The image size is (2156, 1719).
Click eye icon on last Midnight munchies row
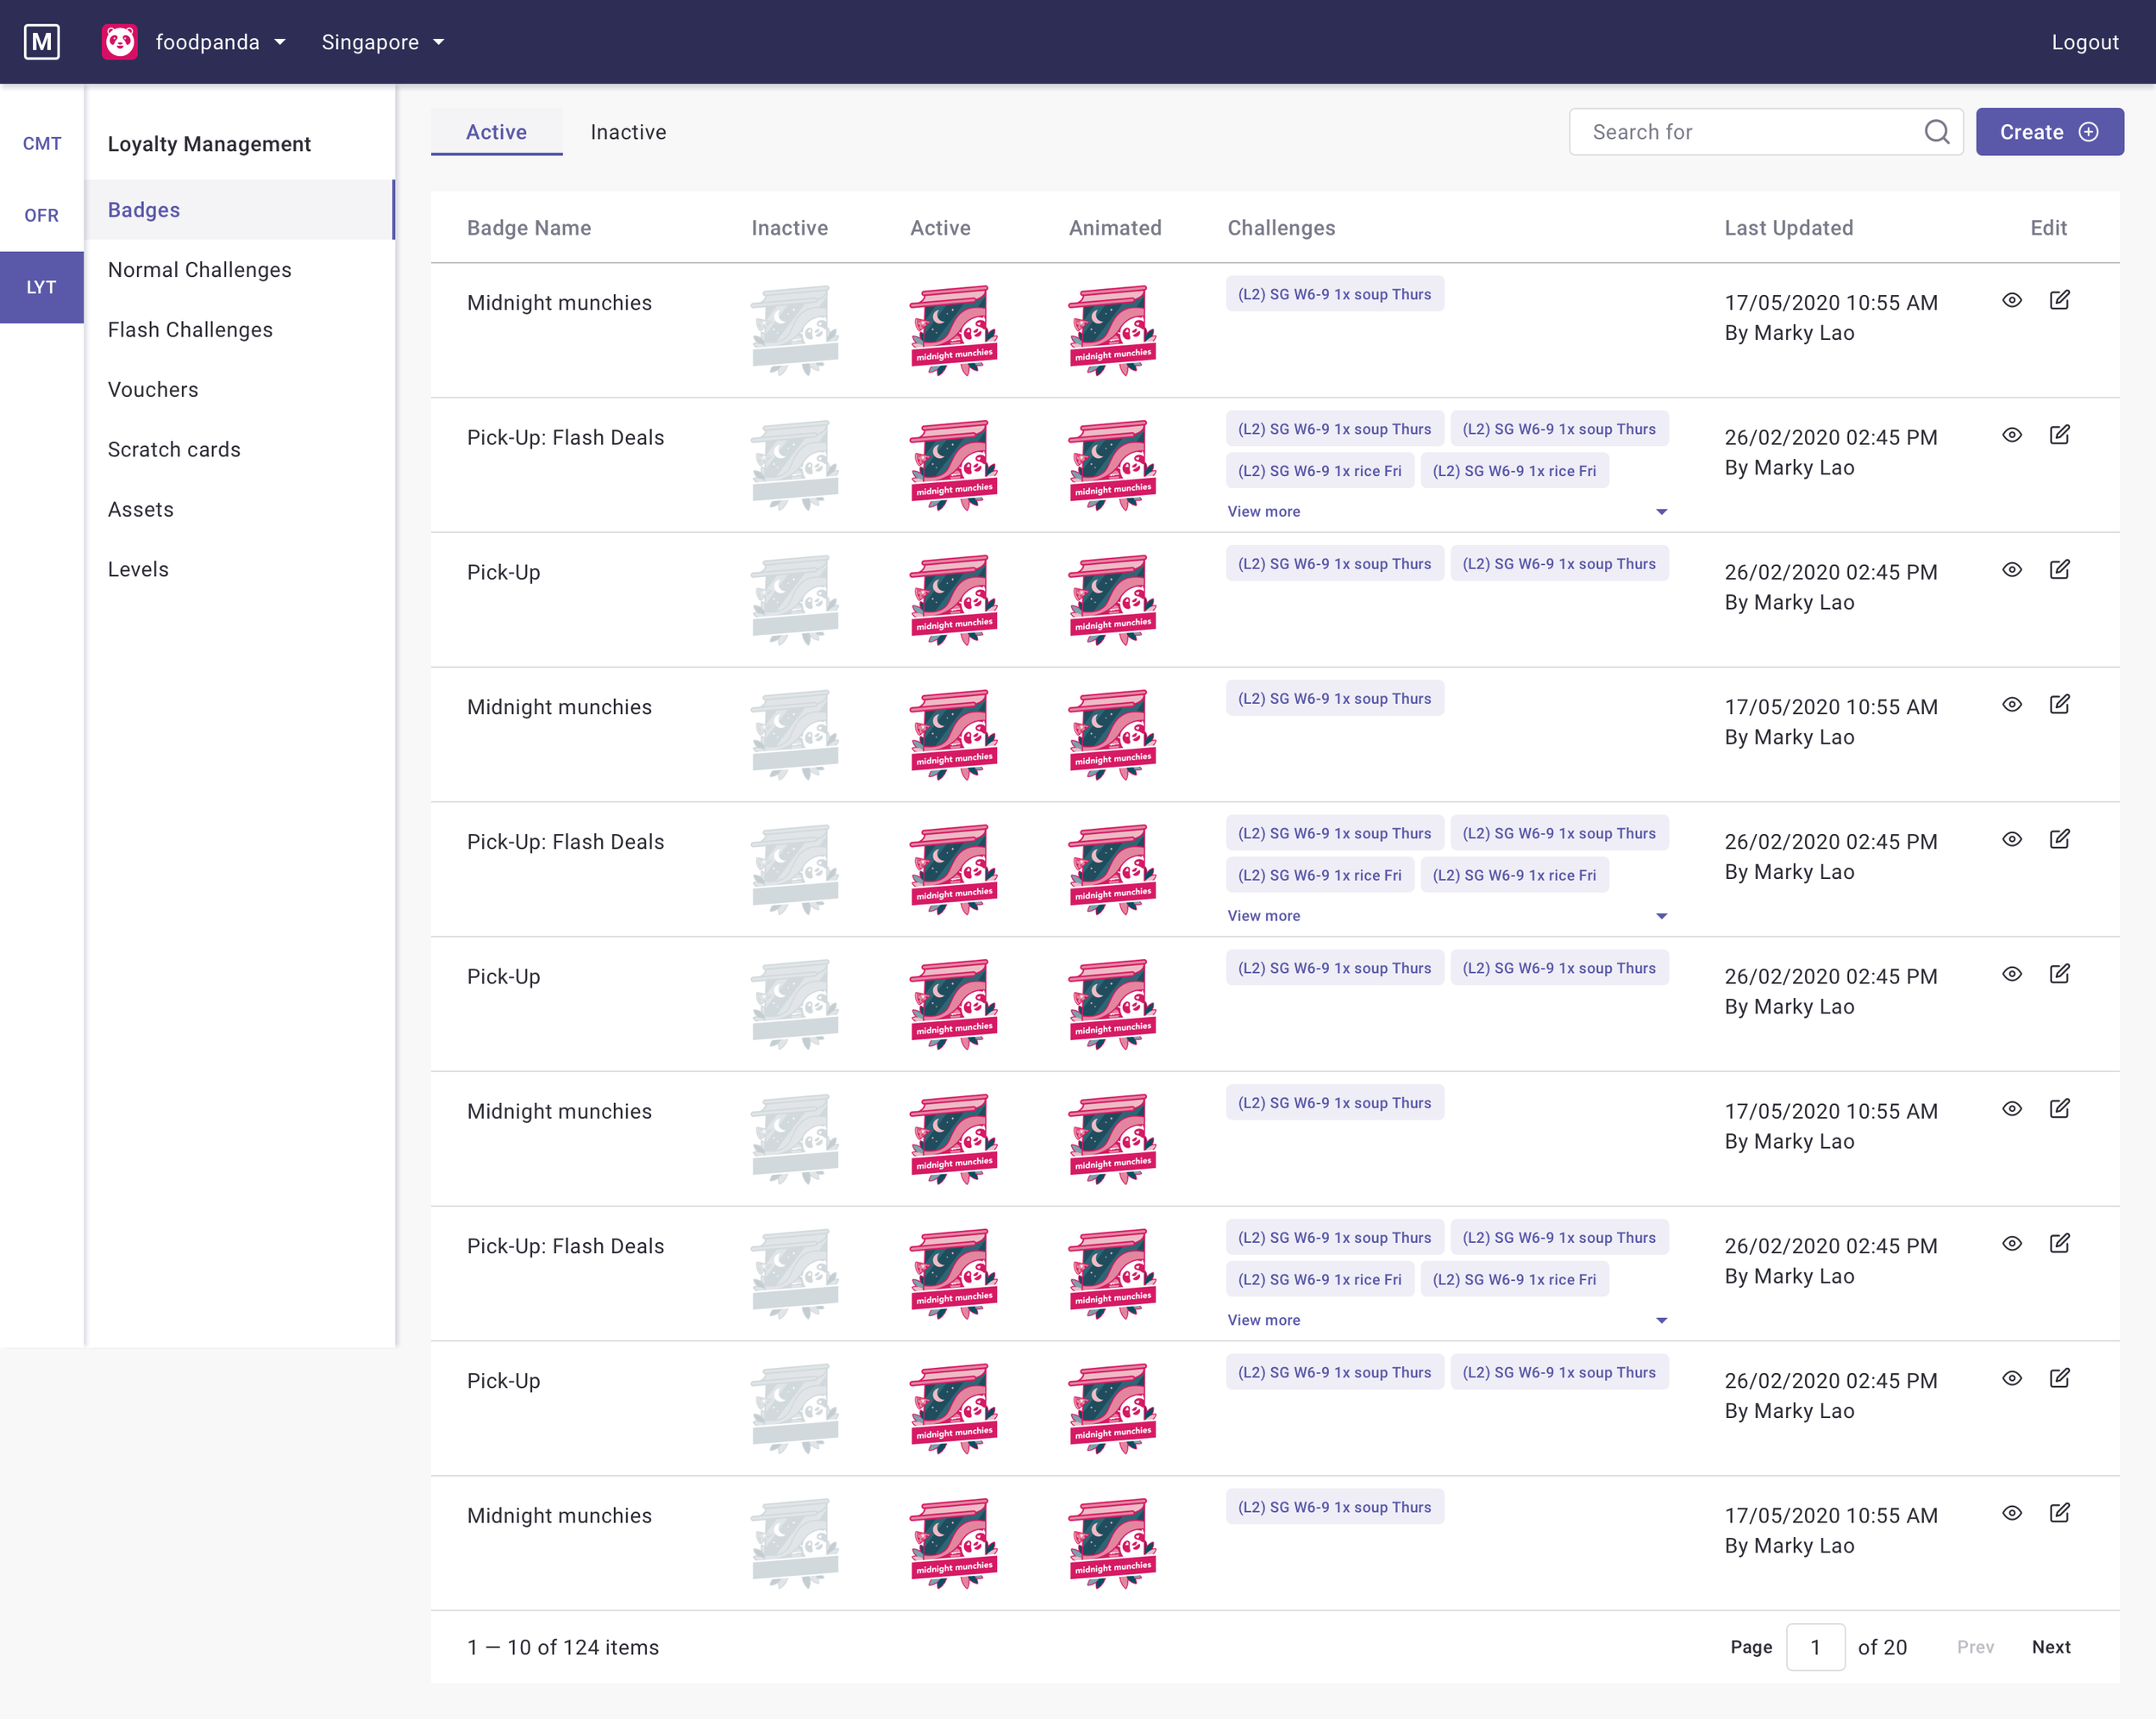[x=2012, y=1513]
